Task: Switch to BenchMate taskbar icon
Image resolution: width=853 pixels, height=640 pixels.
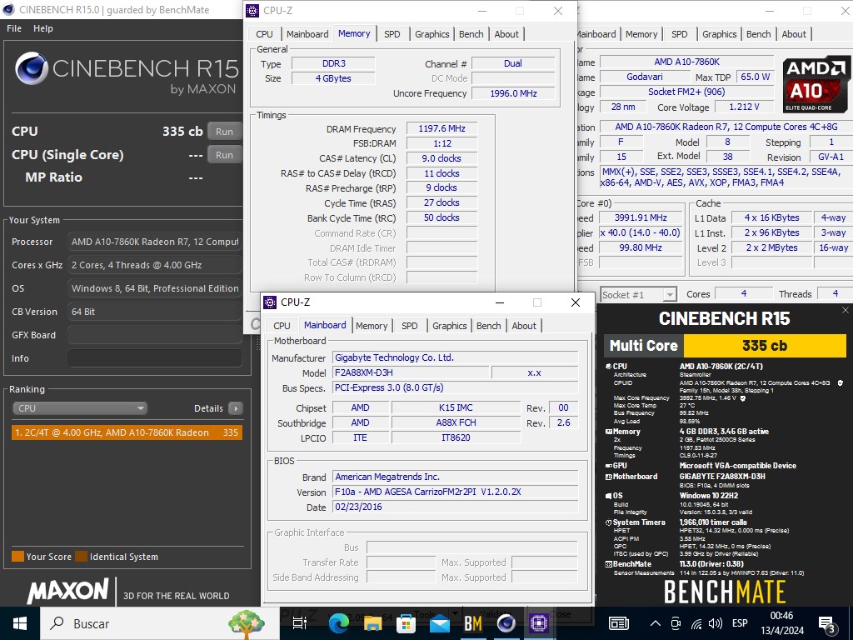Action: [x=473, y=623]
